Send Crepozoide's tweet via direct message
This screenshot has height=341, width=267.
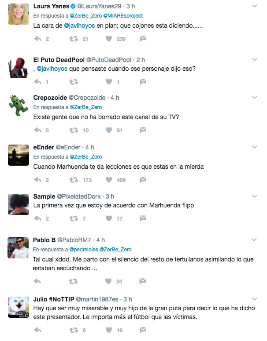143,130
